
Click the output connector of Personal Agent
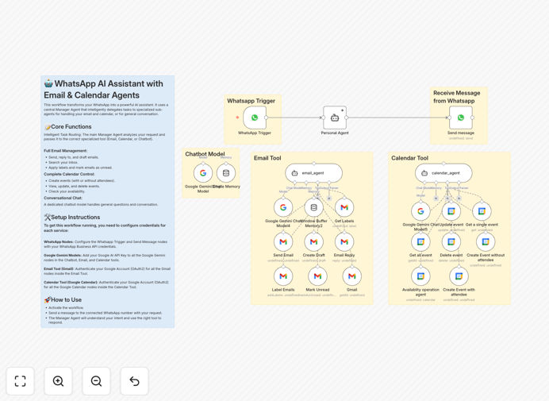click(347, 118)
